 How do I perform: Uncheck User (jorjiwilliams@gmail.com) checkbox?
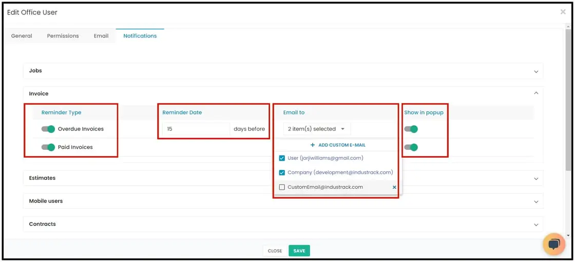pos(282,158)
